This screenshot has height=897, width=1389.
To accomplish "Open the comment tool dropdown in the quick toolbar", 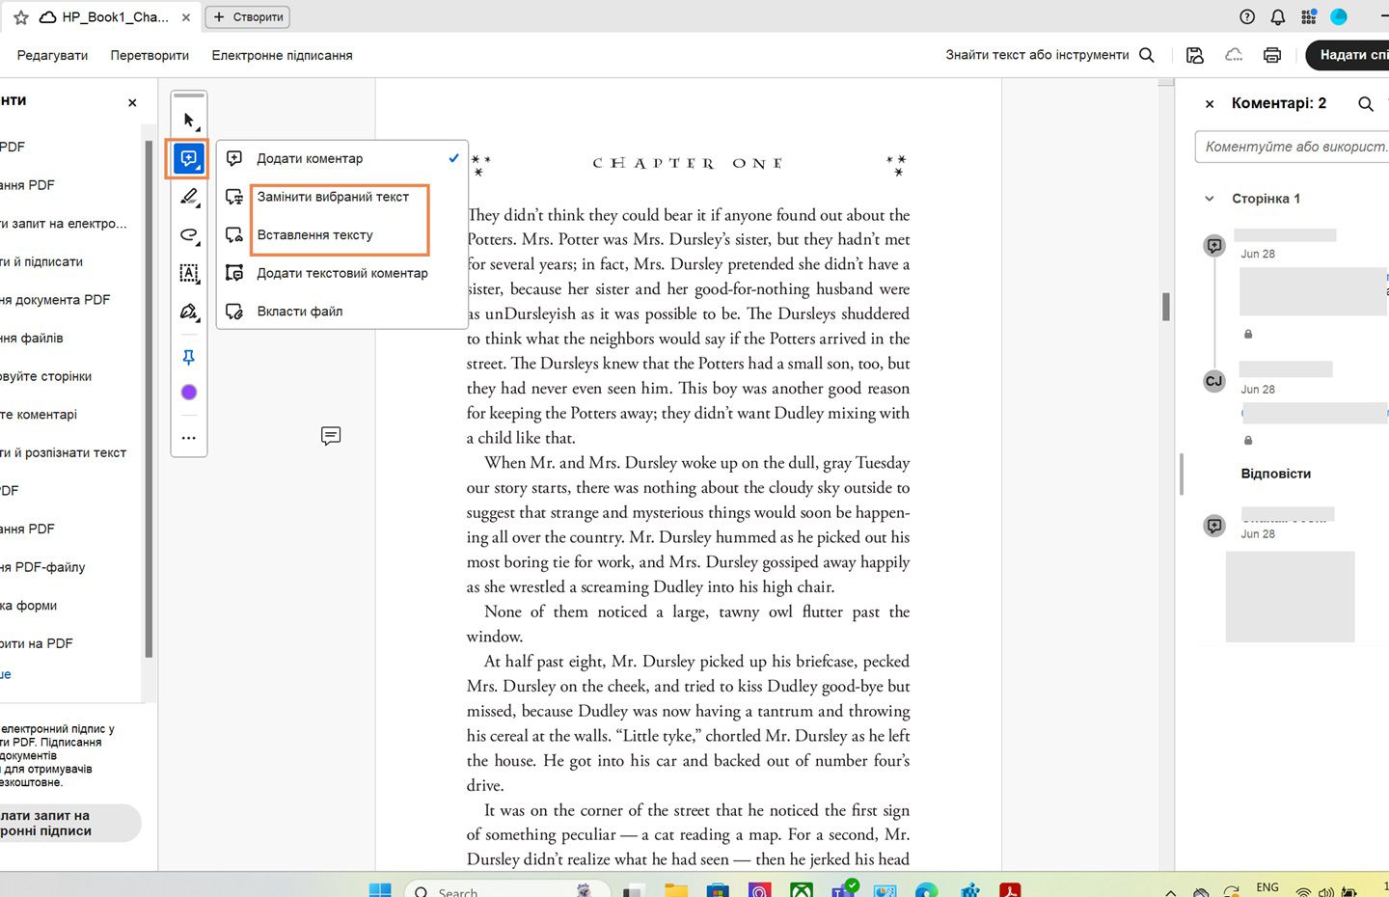I will [189, 158].
